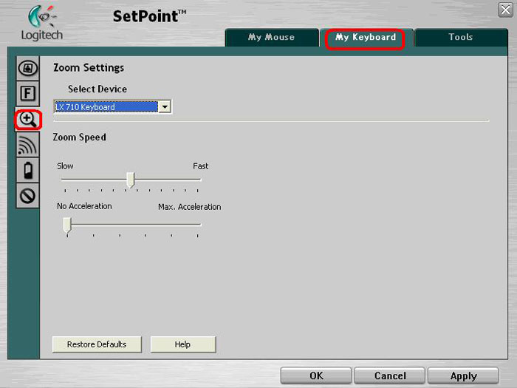The image size is (517, 388).
Task: Select the Zoom Settings magnifier icon
Action: pos(28,120)
